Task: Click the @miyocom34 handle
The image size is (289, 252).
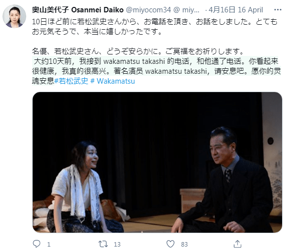Action: [x=148, y=10]
